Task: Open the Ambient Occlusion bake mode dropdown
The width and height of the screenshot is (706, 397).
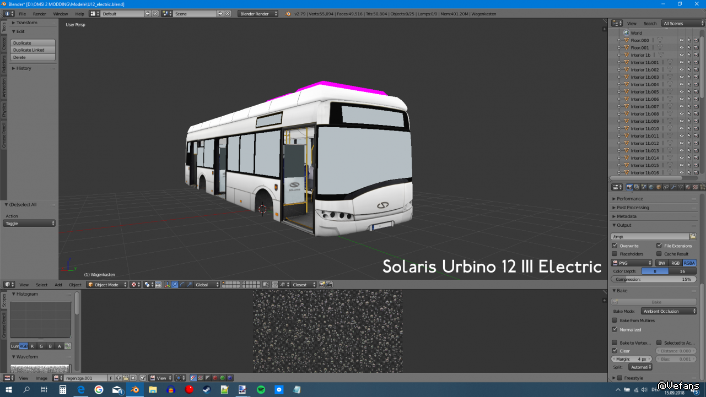Action: pyautogui.click(x=669, y=311)
